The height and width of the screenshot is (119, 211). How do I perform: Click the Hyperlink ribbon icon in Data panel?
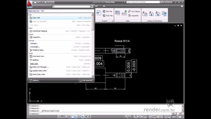(x=129, y=16)
